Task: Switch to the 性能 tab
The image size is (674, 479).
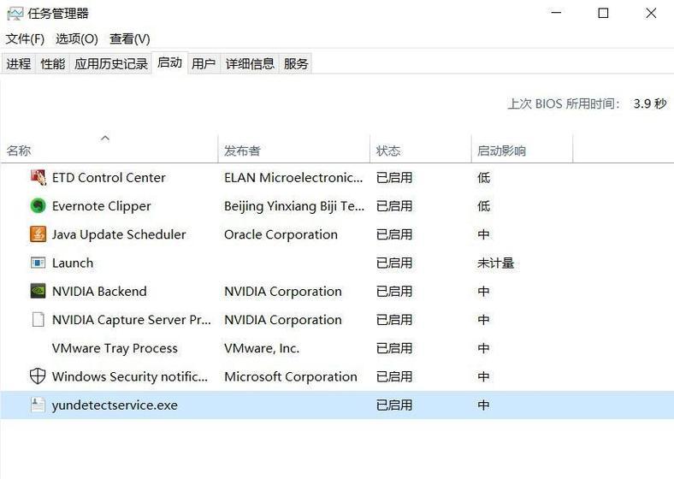Action: (x=52, y=64)
